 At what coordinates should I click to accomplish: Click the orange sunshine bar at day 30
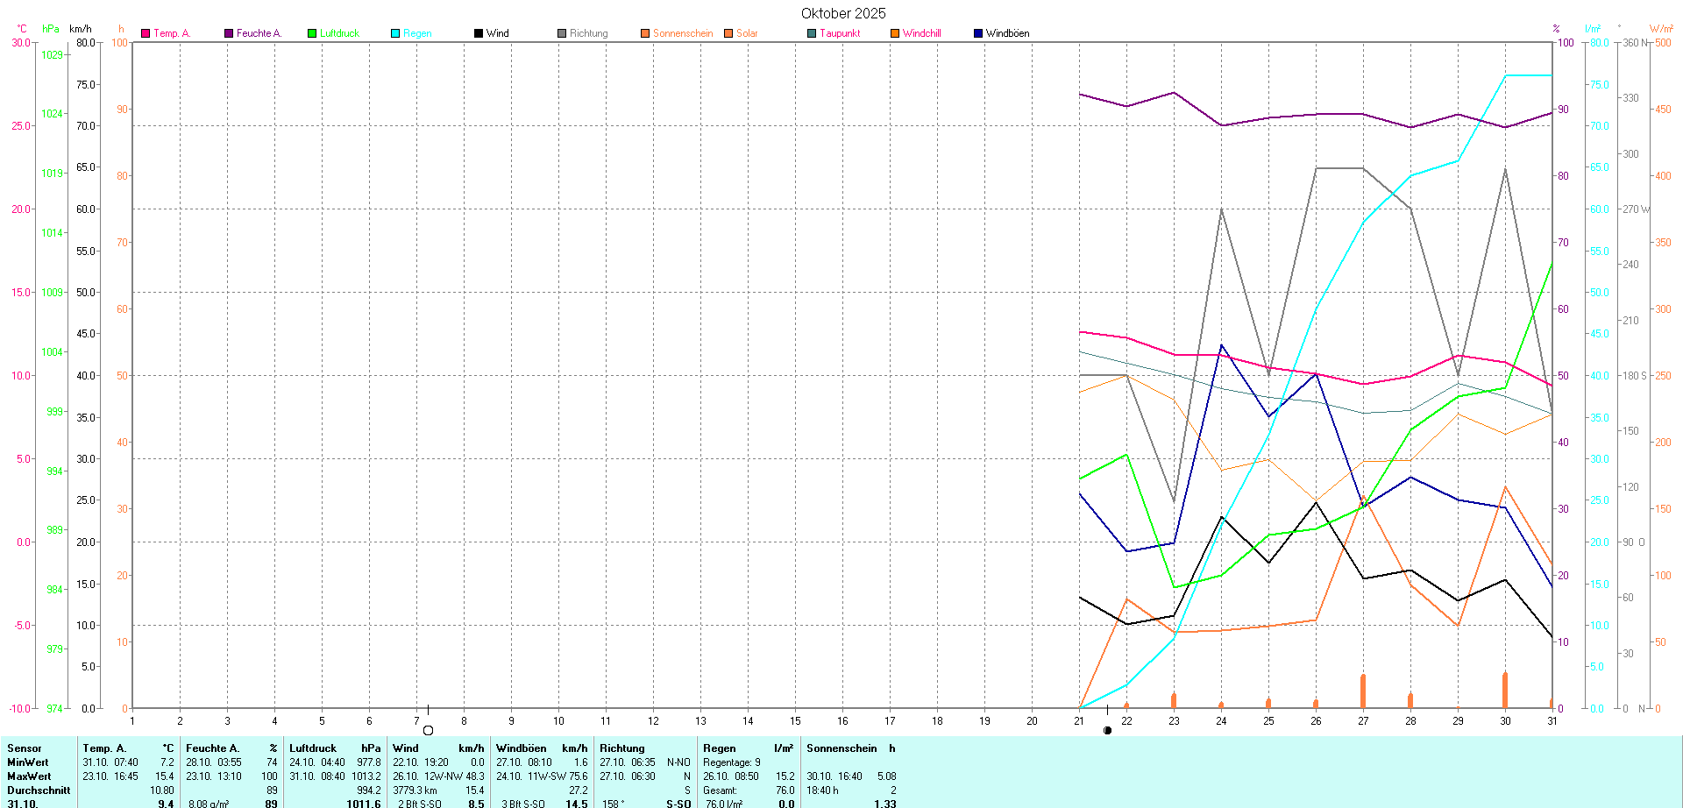coord(1505,691)
